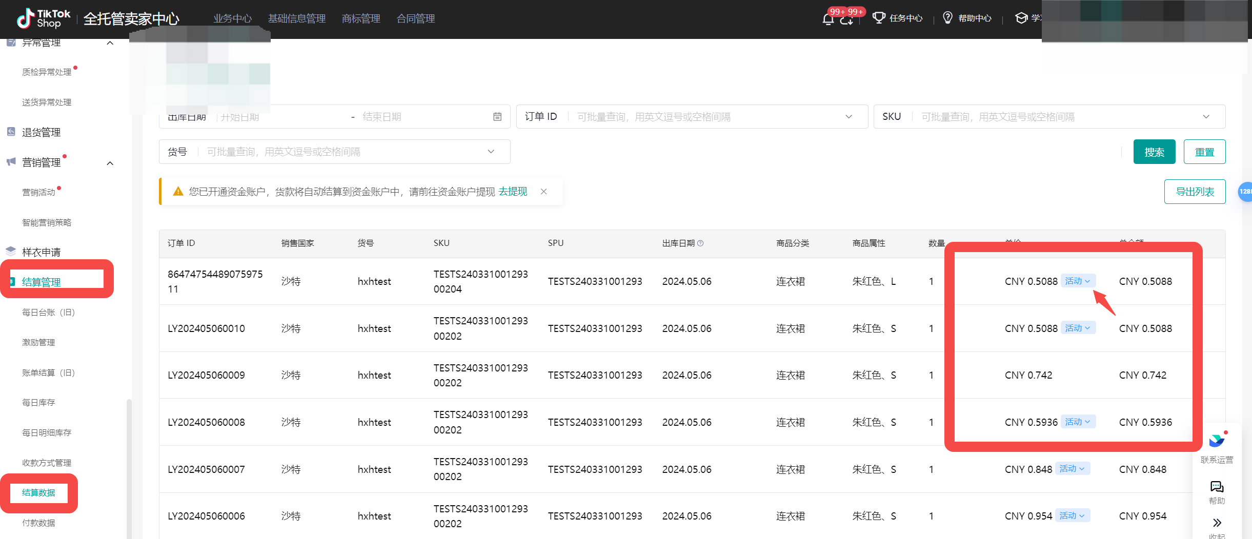Collapse the floating panel with double chevron
Screen dimensions: 1252x539
point(1217,523)
